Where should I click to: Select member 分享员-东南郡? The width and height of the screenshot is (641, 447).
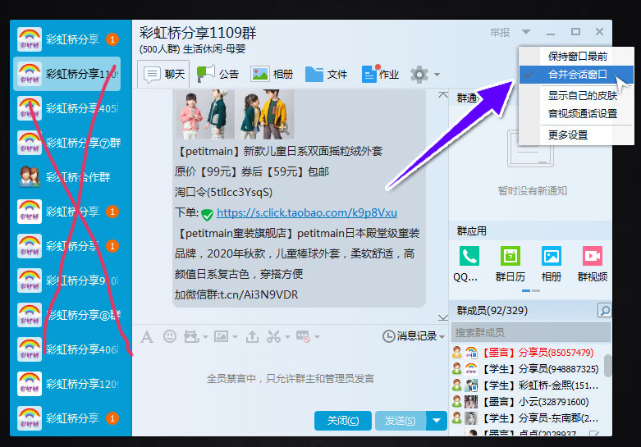tap(527, 418)
